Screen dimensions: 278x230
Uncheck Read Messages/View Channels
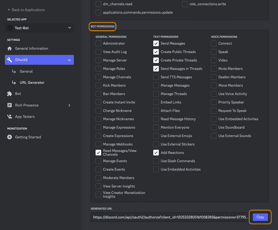point(98,153)
